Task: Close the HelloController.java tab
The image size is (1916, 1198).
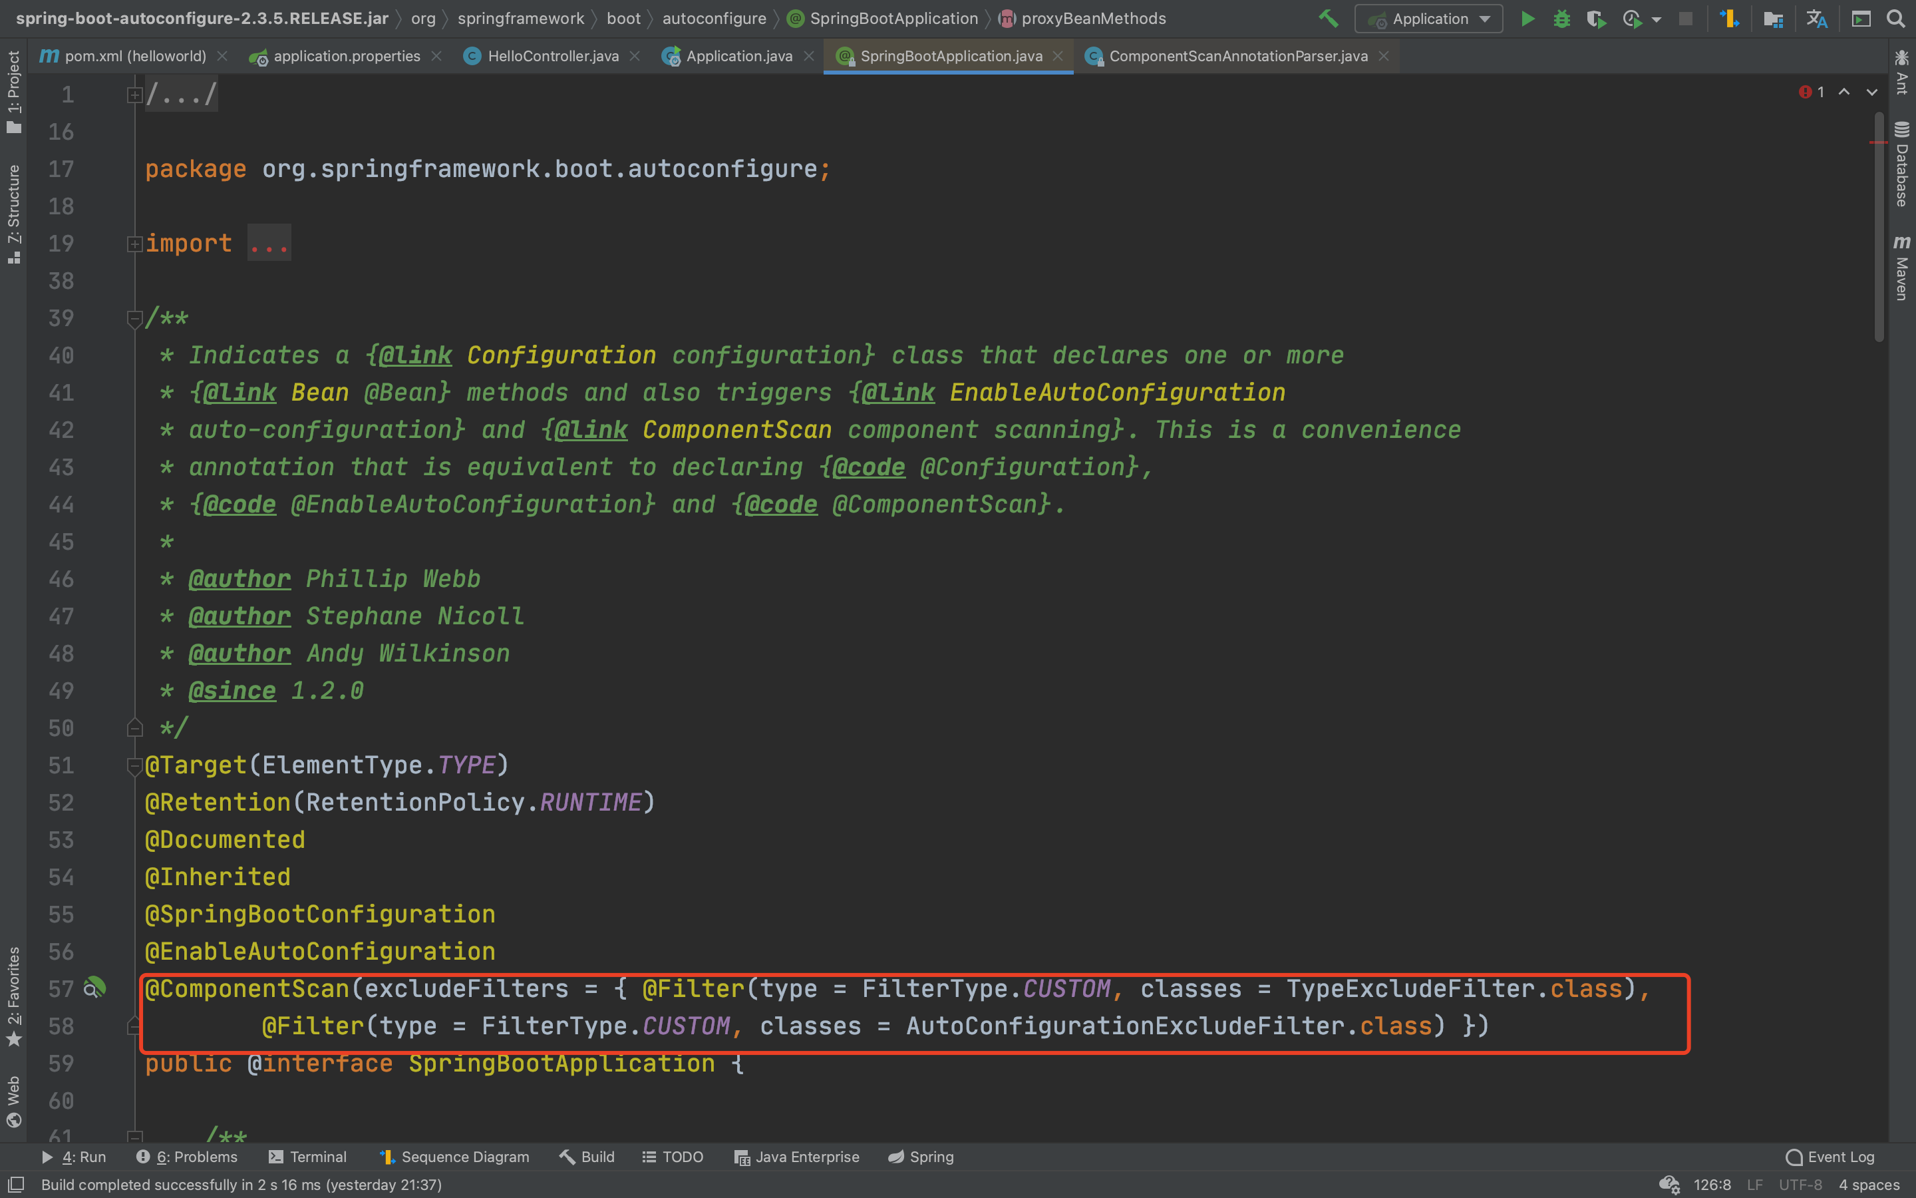Action: pyautogui.click(x=634, y=57)
